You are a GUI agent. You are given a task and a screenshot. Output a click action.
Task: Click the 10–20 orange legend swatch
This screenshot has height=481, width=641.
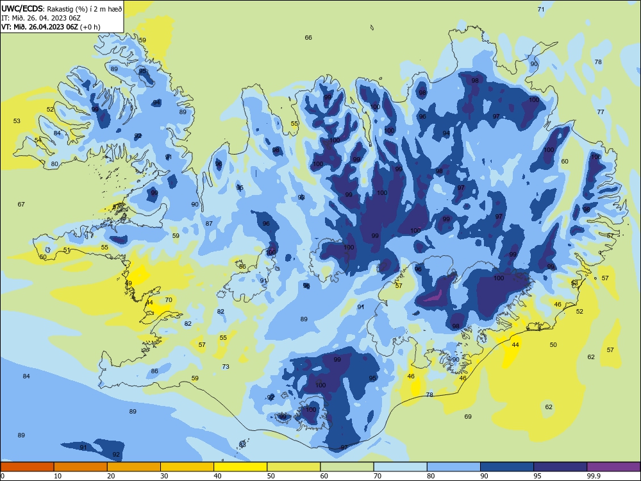click(x=81, y=467)
